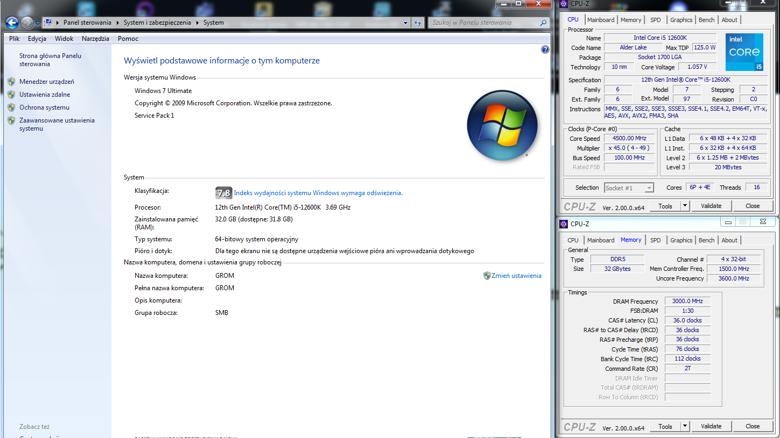Click 'Panel sterowania' breadcrumb in address bar
The height and width of the screenshot is (438, 780).
(87, 23)
